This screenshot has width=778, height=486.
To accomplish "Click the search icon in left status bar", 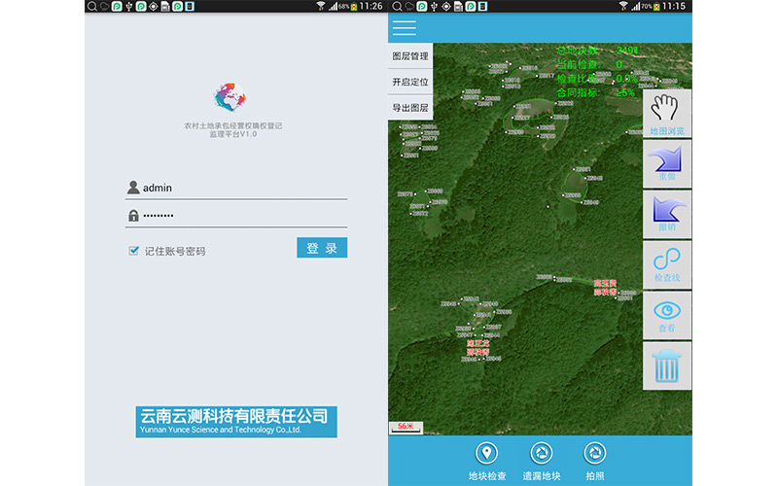I will pyautogui.click(x=91, y=6).
